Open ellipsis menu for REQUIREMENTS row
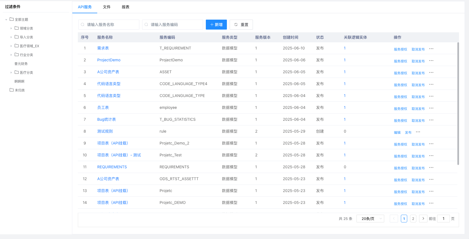This screenshot has width=469, height=239. [x=431, y=168]
